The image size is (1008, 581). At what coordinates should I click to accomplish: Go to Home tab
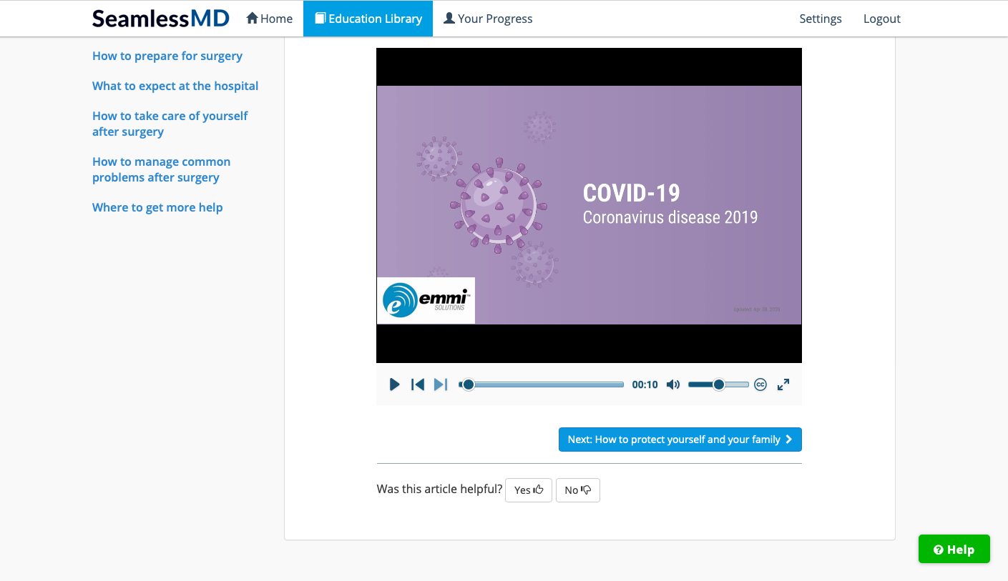point(270,19)
